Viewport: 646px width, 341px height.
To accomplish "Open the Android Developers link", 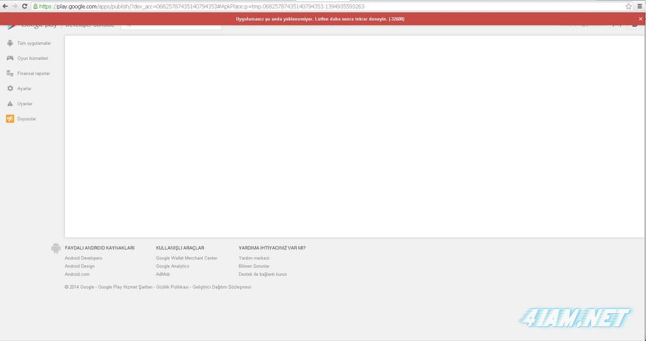I will point(83,258).
